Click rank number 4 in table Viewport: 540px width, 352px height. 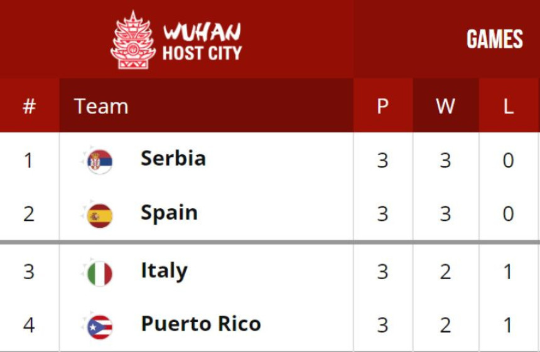coord(29,325)
